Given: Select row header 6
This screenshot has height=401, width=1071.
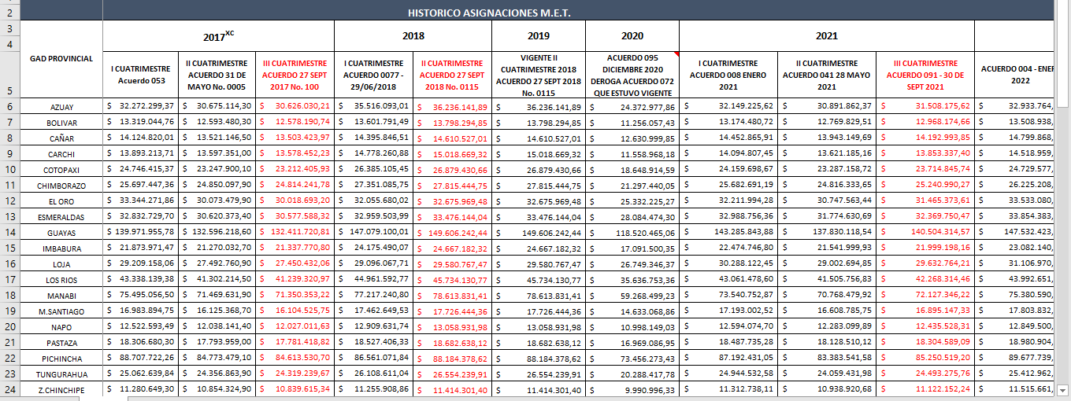Looking at the screenshot, I should coord(9,106).
